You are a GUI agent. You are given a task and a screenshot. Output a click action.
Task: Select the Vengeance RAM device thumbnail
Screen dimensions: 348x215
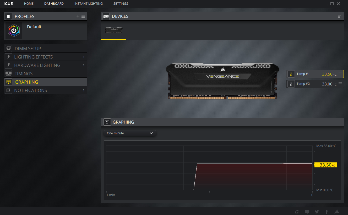[x=114, y=30]
